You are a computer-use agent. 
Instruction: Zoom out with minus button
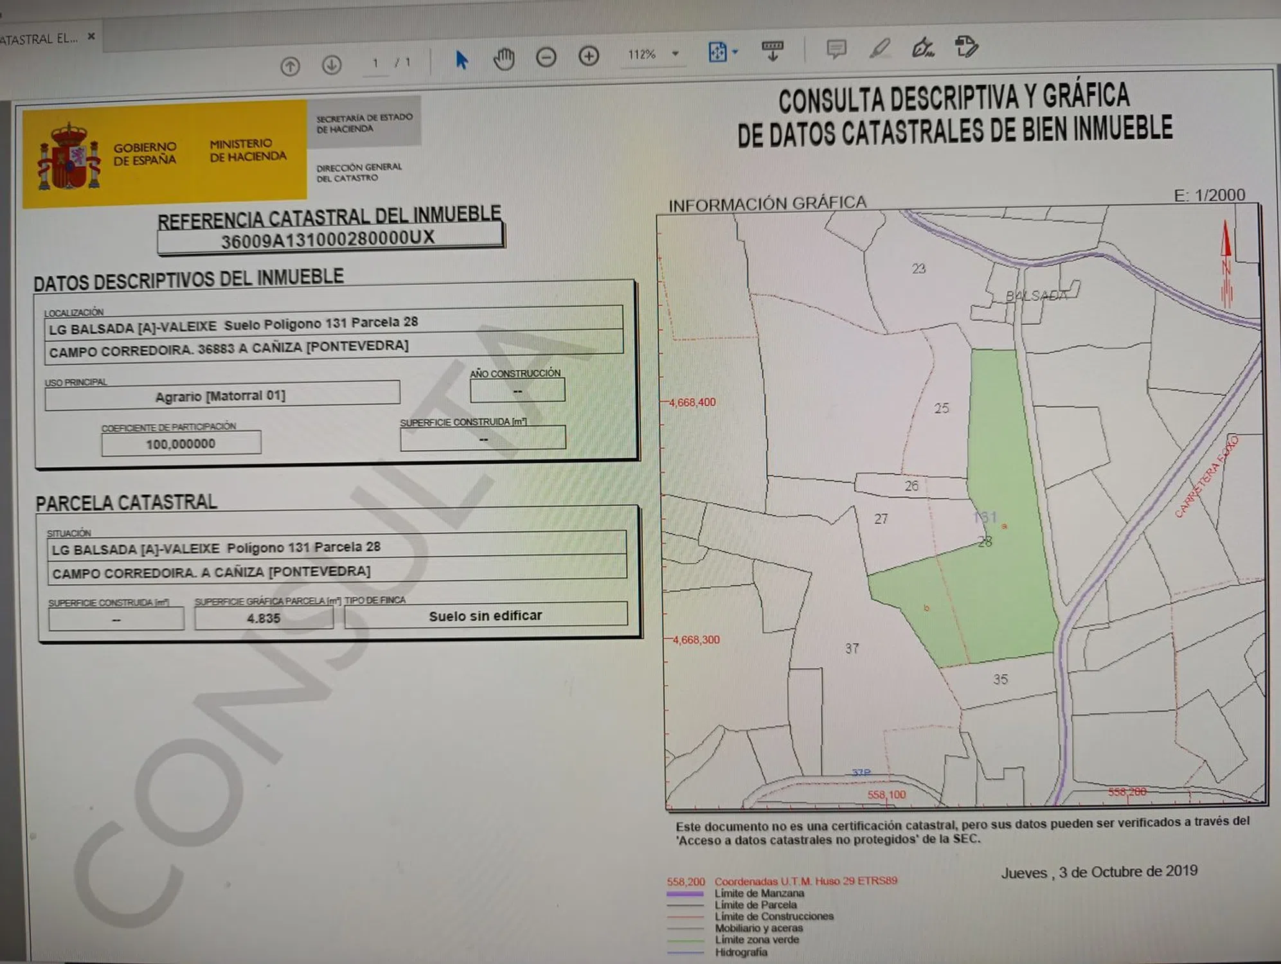click(546, 57)
